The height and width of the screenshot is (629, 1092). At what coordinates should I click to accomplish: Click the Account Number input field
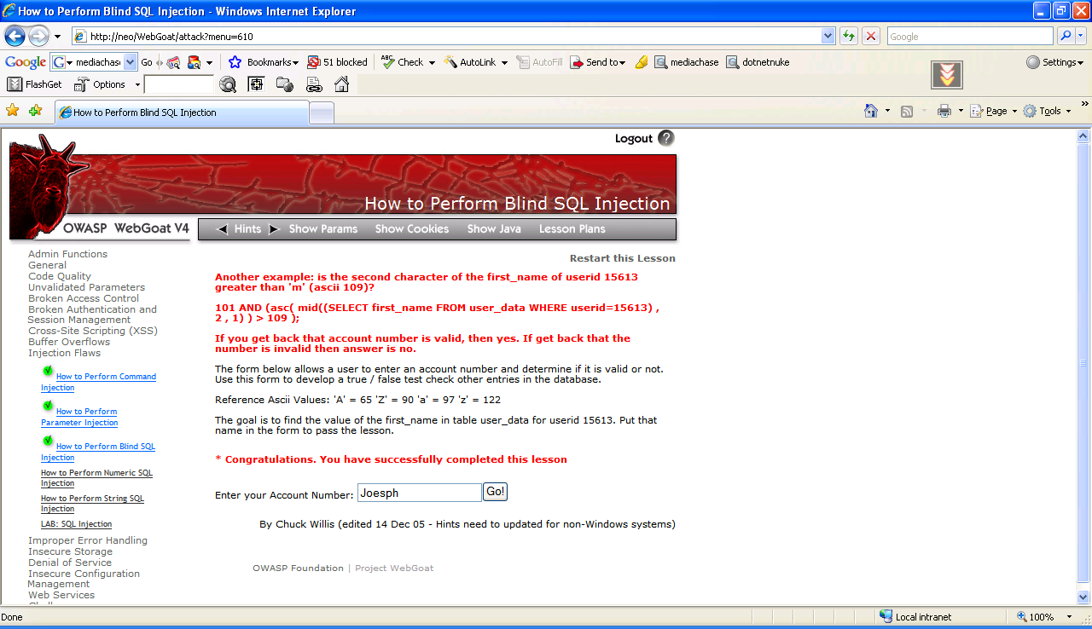(x=419, y=493)
